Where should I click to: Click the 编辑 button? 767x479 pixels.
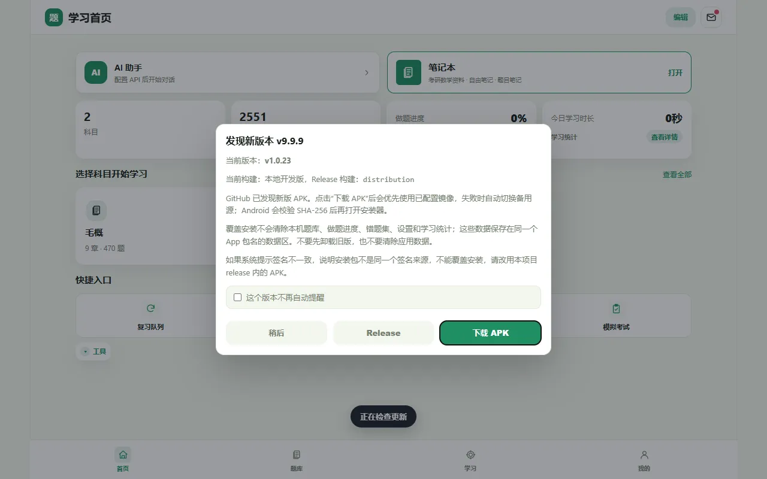click(x=681, y=17)
